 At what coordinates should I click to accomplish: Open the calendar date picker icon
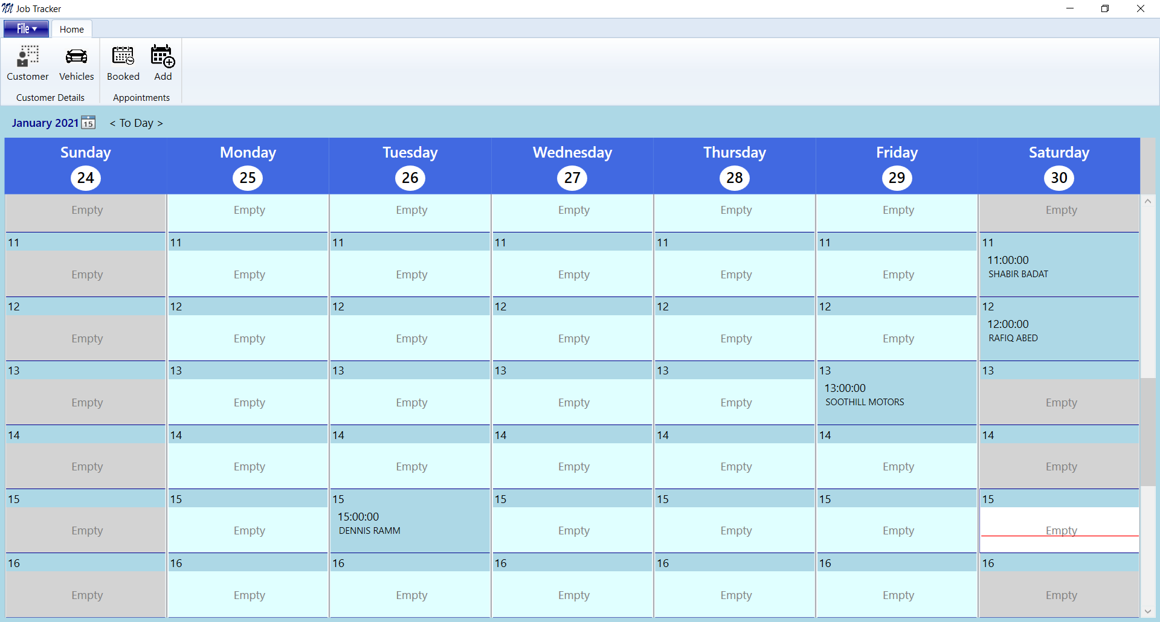pos(88,123)
